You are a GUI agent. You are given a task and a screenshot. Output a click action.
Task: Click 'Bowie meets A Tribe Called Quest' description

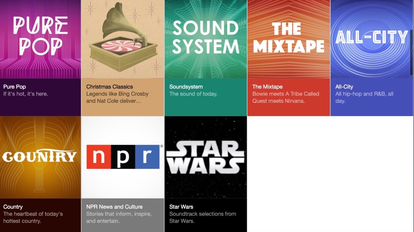coord(286,97)
